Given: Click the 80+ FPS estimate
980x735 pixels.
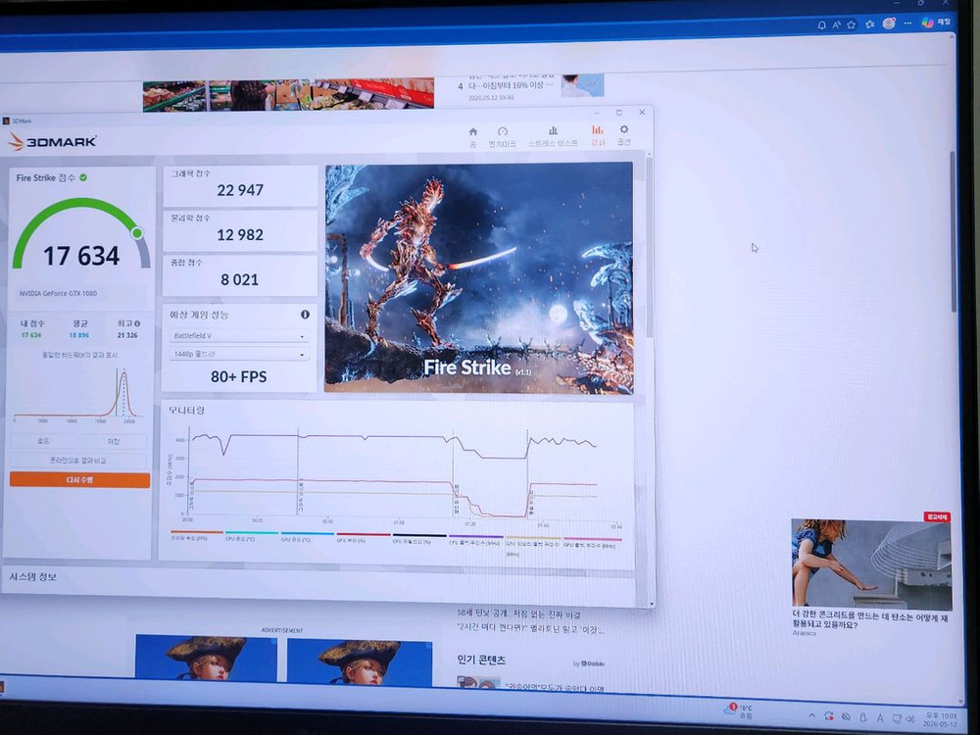Looking at the screenshot, I should pos(239,376).
